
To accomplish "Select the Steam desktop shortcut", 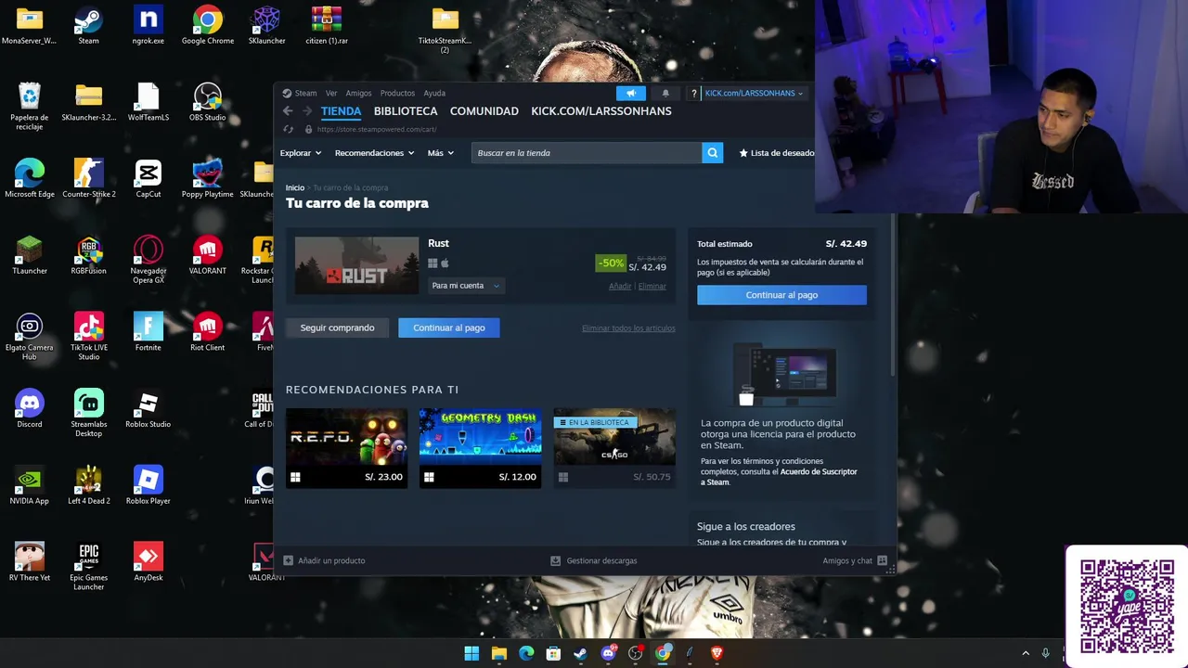I will point(89,25).
